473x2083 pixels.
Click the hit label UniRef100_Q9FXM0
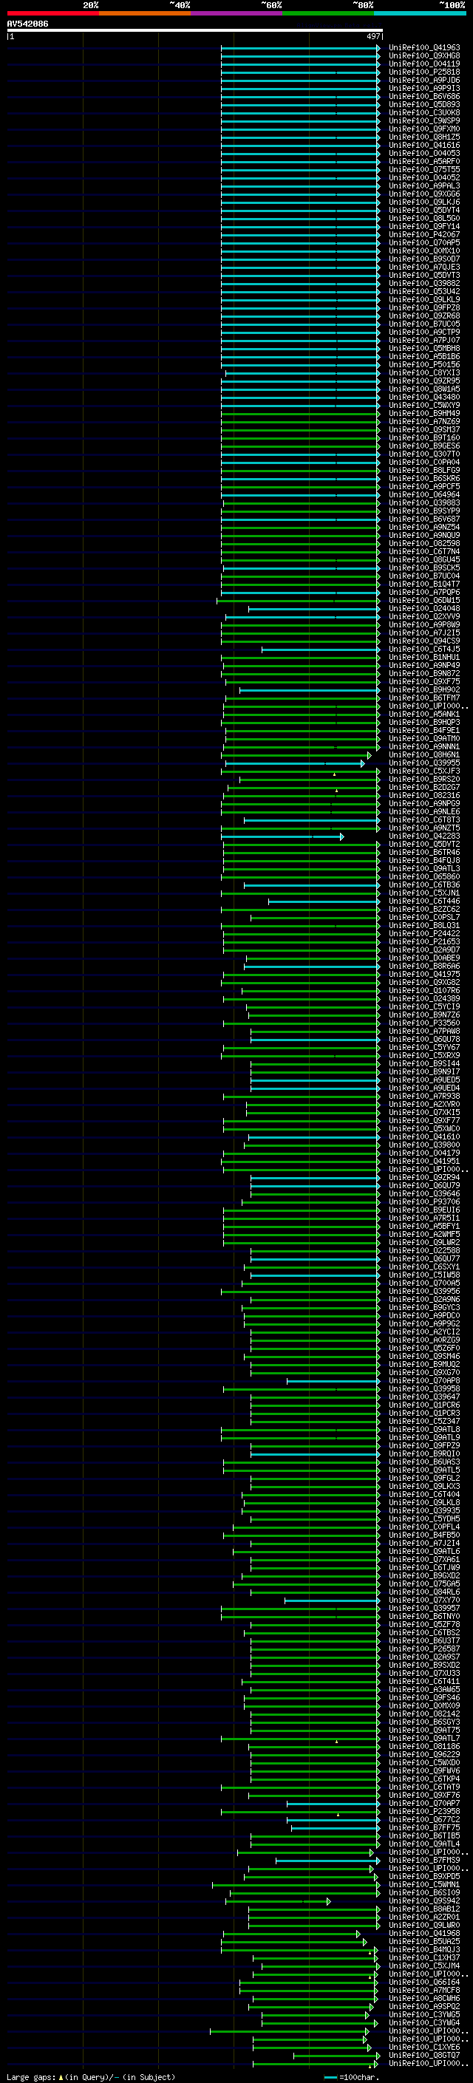[x=424, y=129]
